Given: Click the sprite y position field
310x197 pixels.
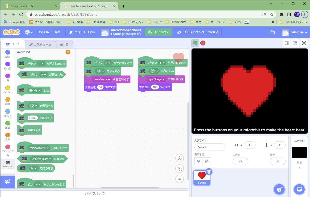Looking at the screenshot, I should (280, 145).
